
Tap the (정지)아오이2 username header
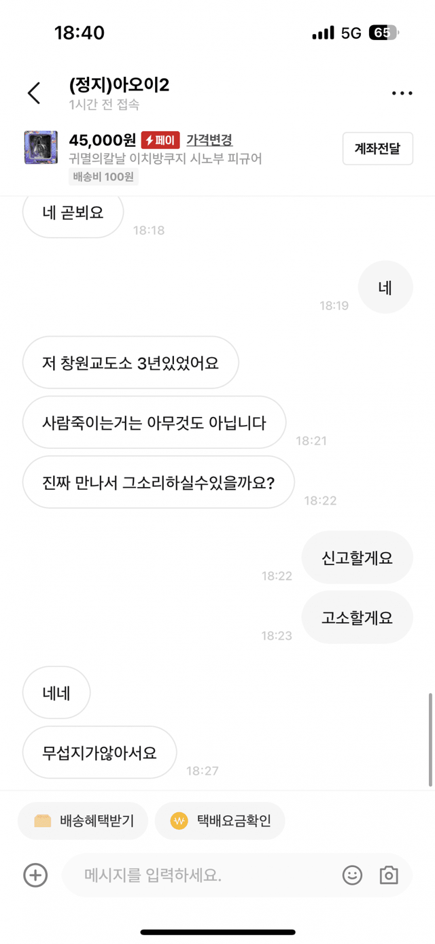click(119, 85)
